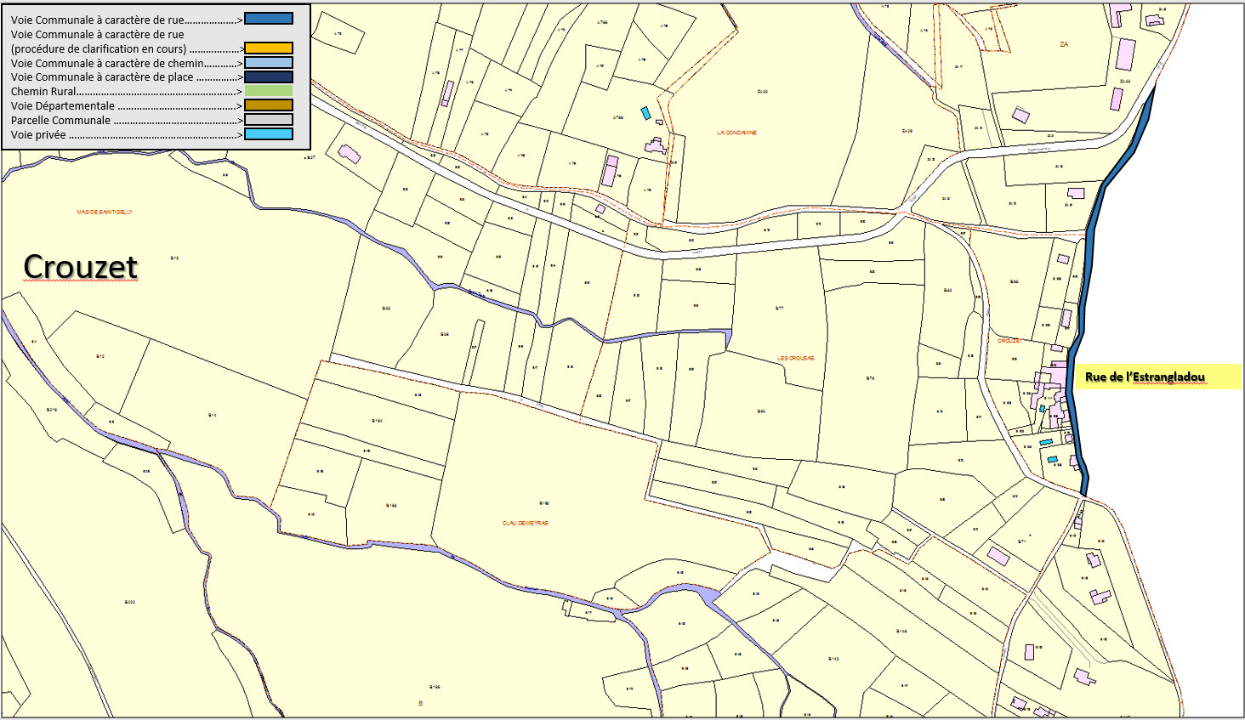Click the 'Parcelle Communale' legend text
Image resolution: width=1245 pixels, height=720 pixels.
pyautogui.click(x=60, y=121)
